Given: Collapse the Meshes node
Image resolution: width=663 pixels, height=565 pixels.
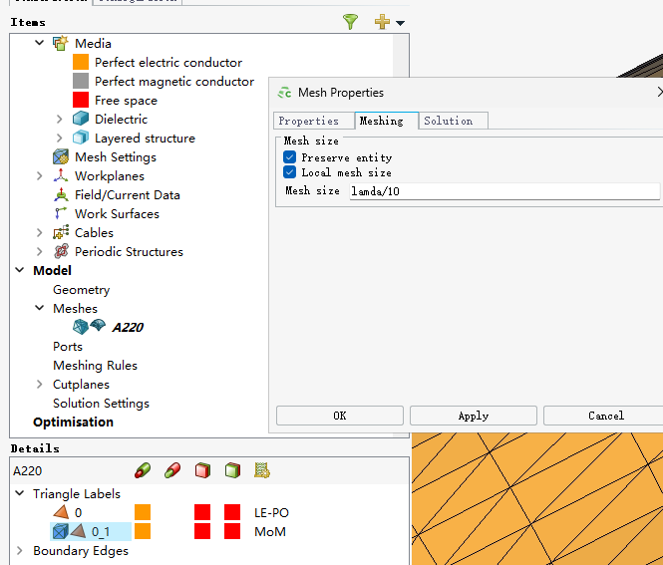Looking at the screenshot, I should coord(39,308).
